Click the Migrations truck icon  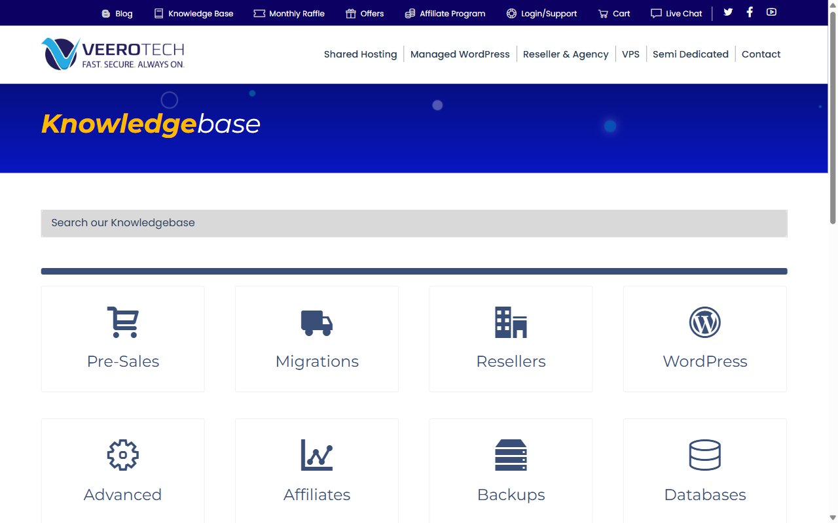(x=317, y=323)
